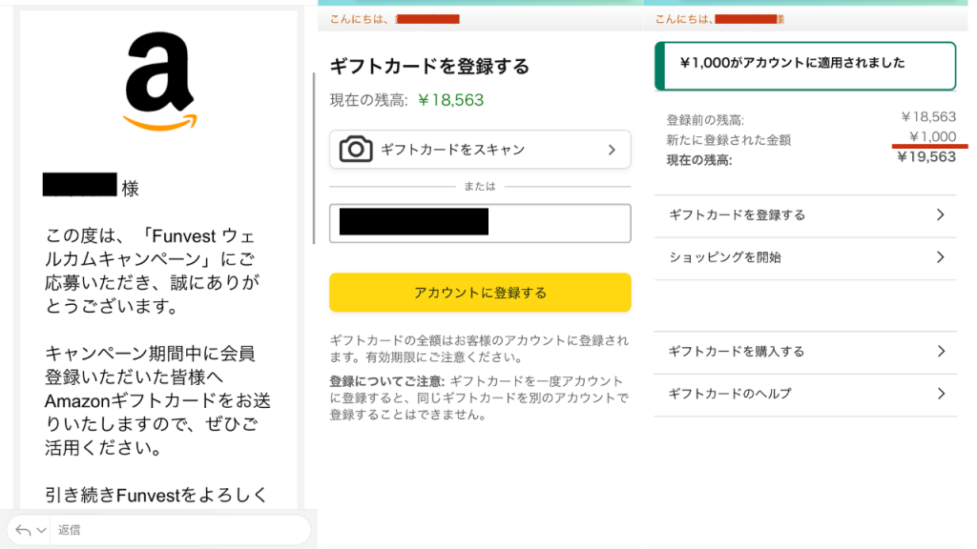
Task: Click the reply arrow icon
Action: (x=24, y=530)
